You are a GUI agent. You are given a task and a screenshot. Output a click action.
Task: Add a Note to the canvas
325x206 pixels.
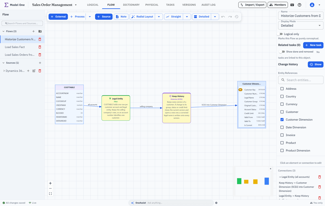[x=121, y=17]
